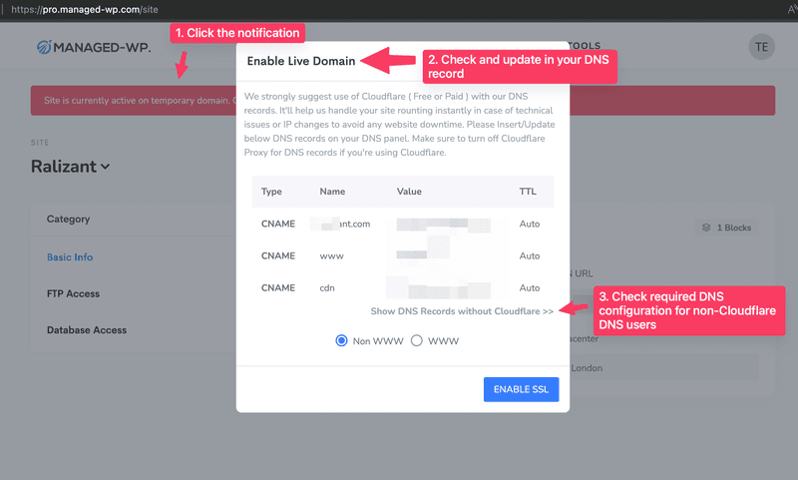Viewport: 798px width, 480px height.
Task: Open the Tools menu item
Action: pyautogui.click(x=585, y=45)
